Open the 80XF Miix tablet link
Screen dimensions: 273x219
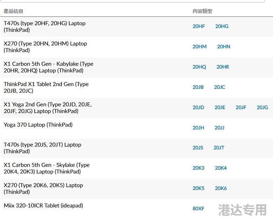pos(198,209)
